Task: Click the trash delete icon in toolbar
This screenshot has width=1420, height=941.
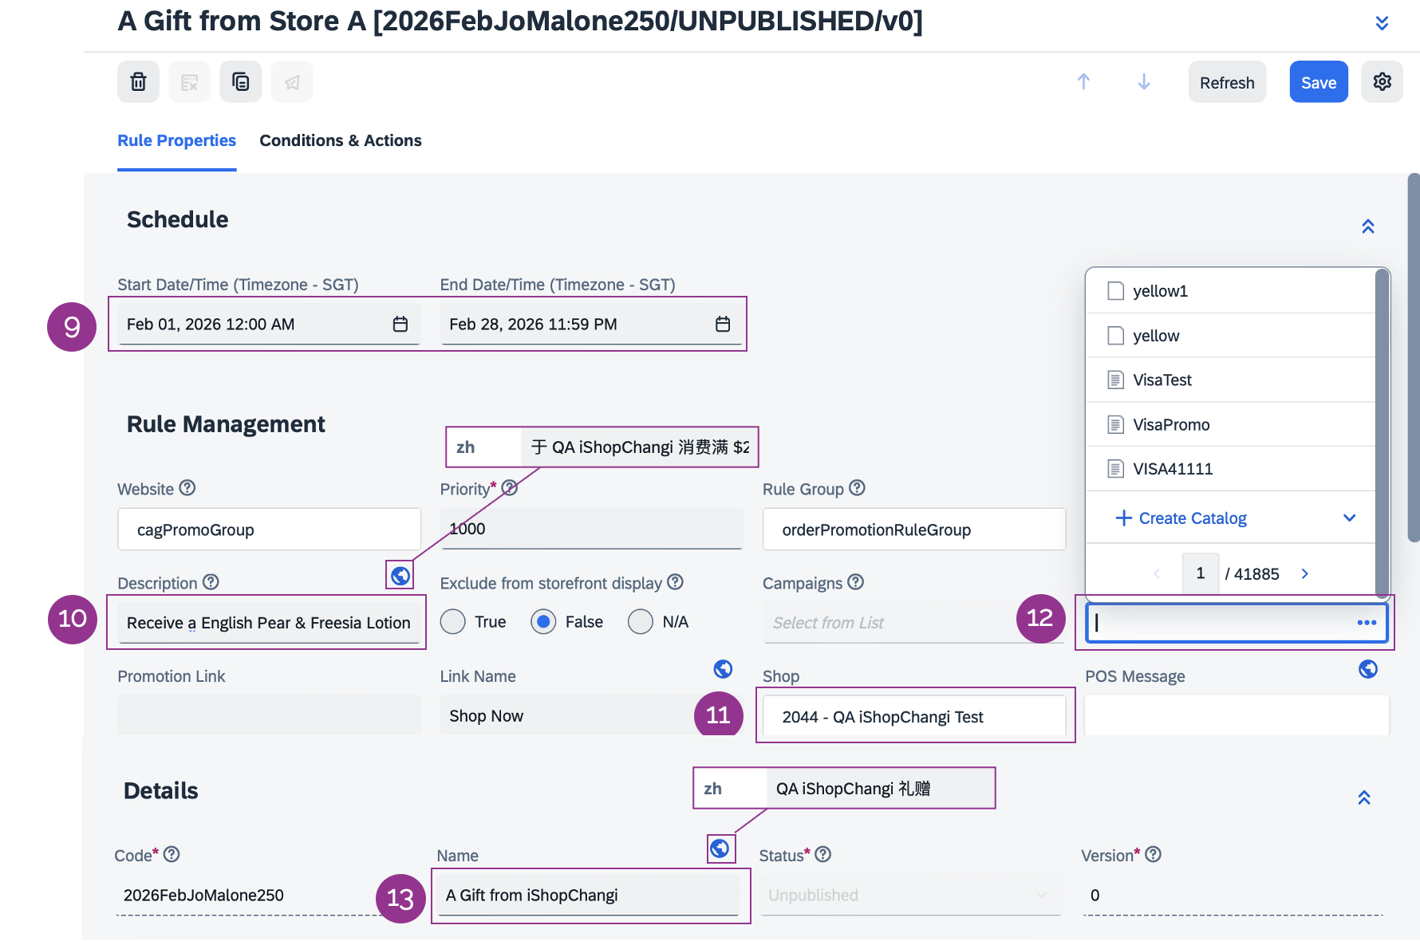Action: [138, 82]
